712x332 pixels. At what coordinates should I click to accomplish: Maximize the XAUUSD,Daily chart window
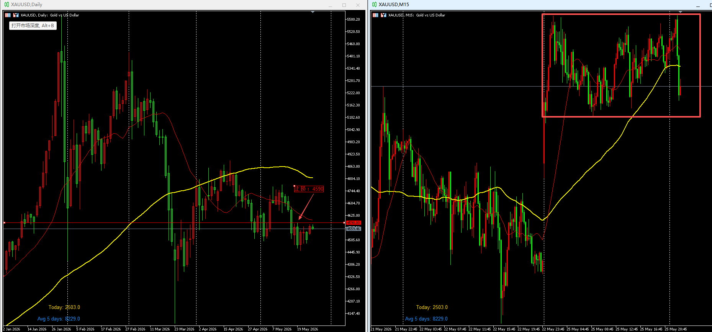(x=344, y=5)
